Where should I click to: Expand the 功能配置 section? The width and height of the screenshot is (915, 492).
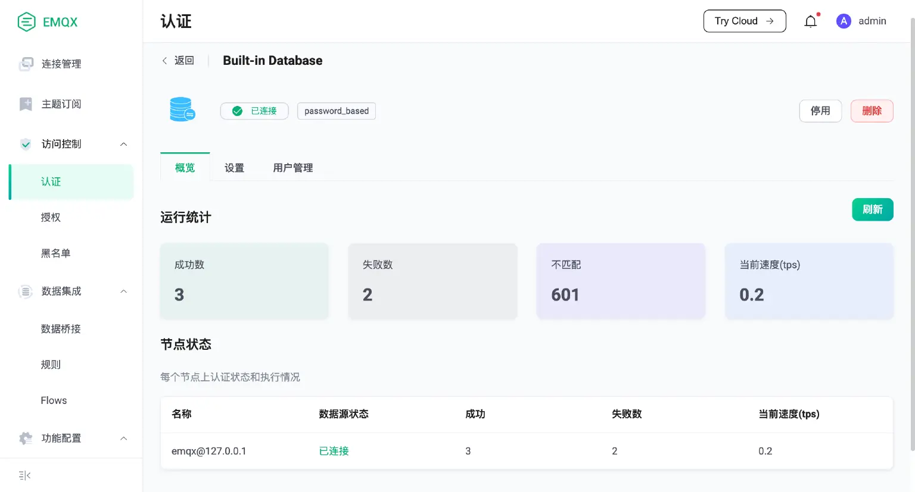pyautogui.click(x=123, y=438)
